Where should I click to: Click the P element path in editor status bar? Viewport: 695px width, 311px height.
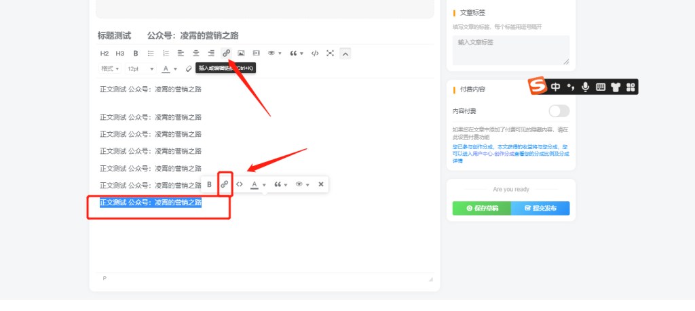[105, 278]
